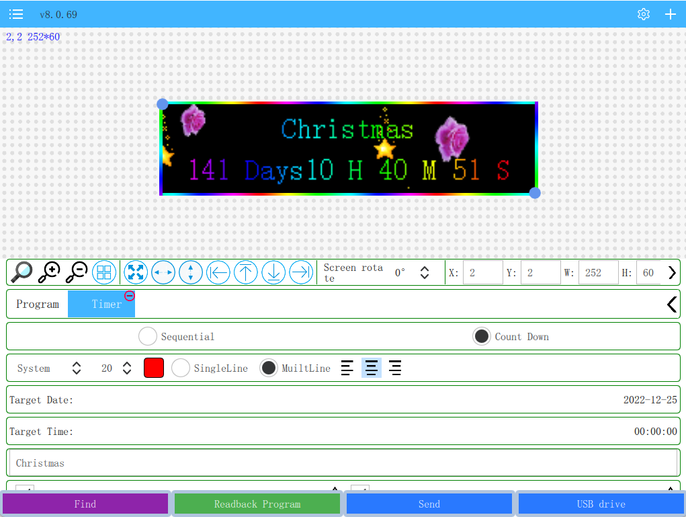Image resolution: width=686 pixels, height=517 pixels.
Task: Click the Readback Program button
Action: point(257,504)
